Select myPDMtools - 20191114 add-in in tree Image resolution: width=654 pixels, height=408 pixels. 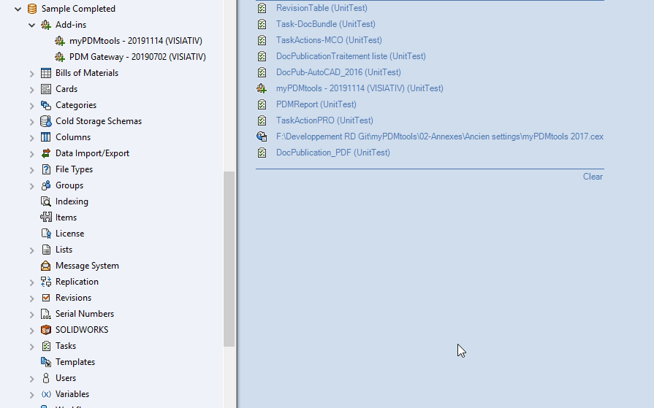pos(137,41)
